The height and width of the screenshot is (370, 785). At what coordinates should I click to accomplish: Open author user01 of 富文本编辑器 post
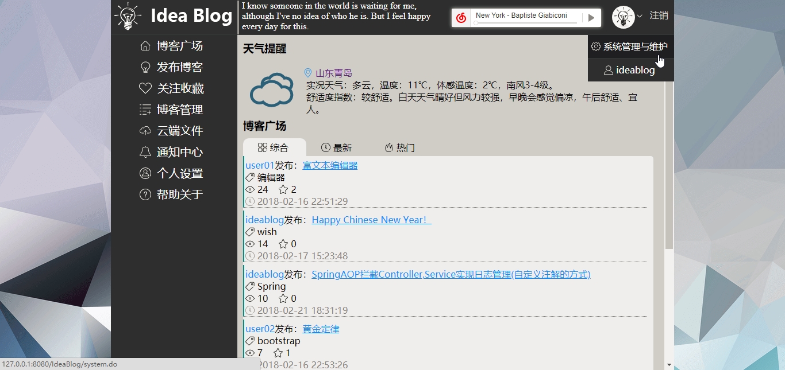260,165
